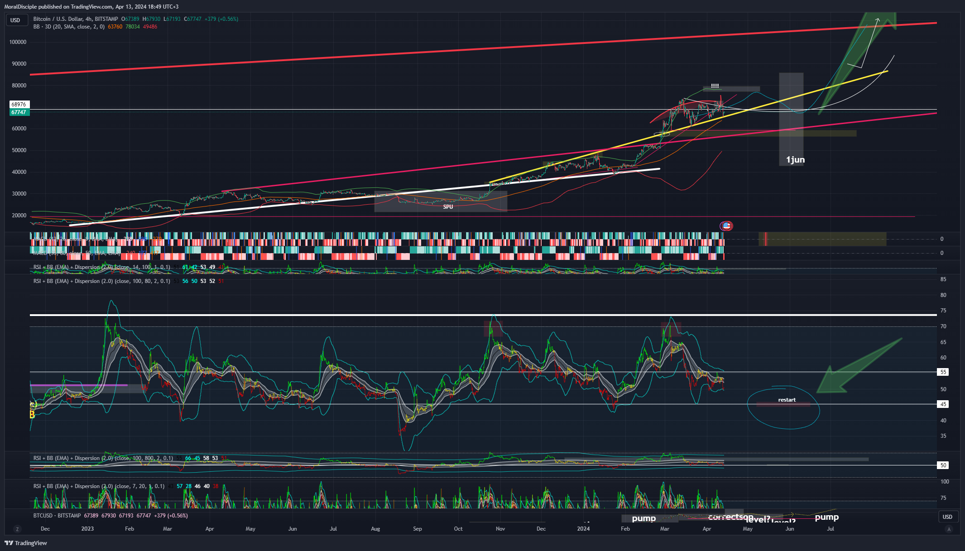This screenshot has height=551, width=965.
Task: Toggle the A auto-scale icon
Action: (949, 529)
